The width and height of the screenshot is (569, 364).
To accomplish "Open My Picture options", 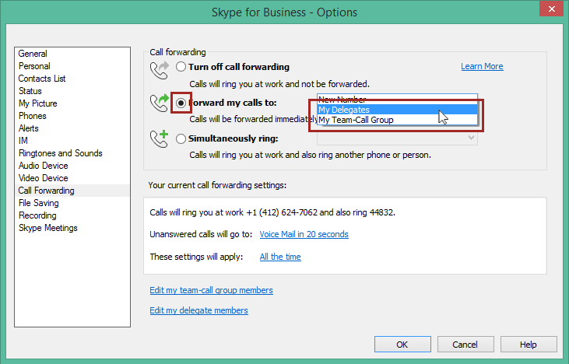I will pyautogui.click(x=72, y=103).
